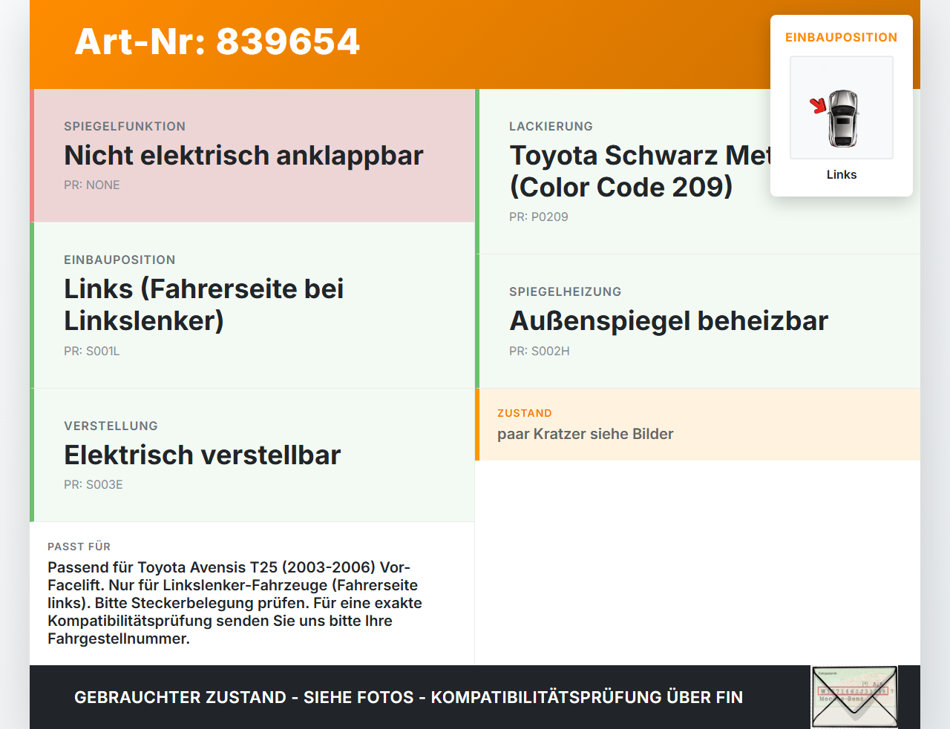The width and height of the screenshot is (950, 729).
Task: Click the 'GEBRAUCHTER ZUSTAND' footer banner text
Action: [x=408, y=697]
